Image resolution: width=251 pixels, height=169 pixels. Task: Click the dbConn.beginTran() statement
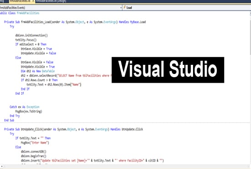(x=33, y=156)
